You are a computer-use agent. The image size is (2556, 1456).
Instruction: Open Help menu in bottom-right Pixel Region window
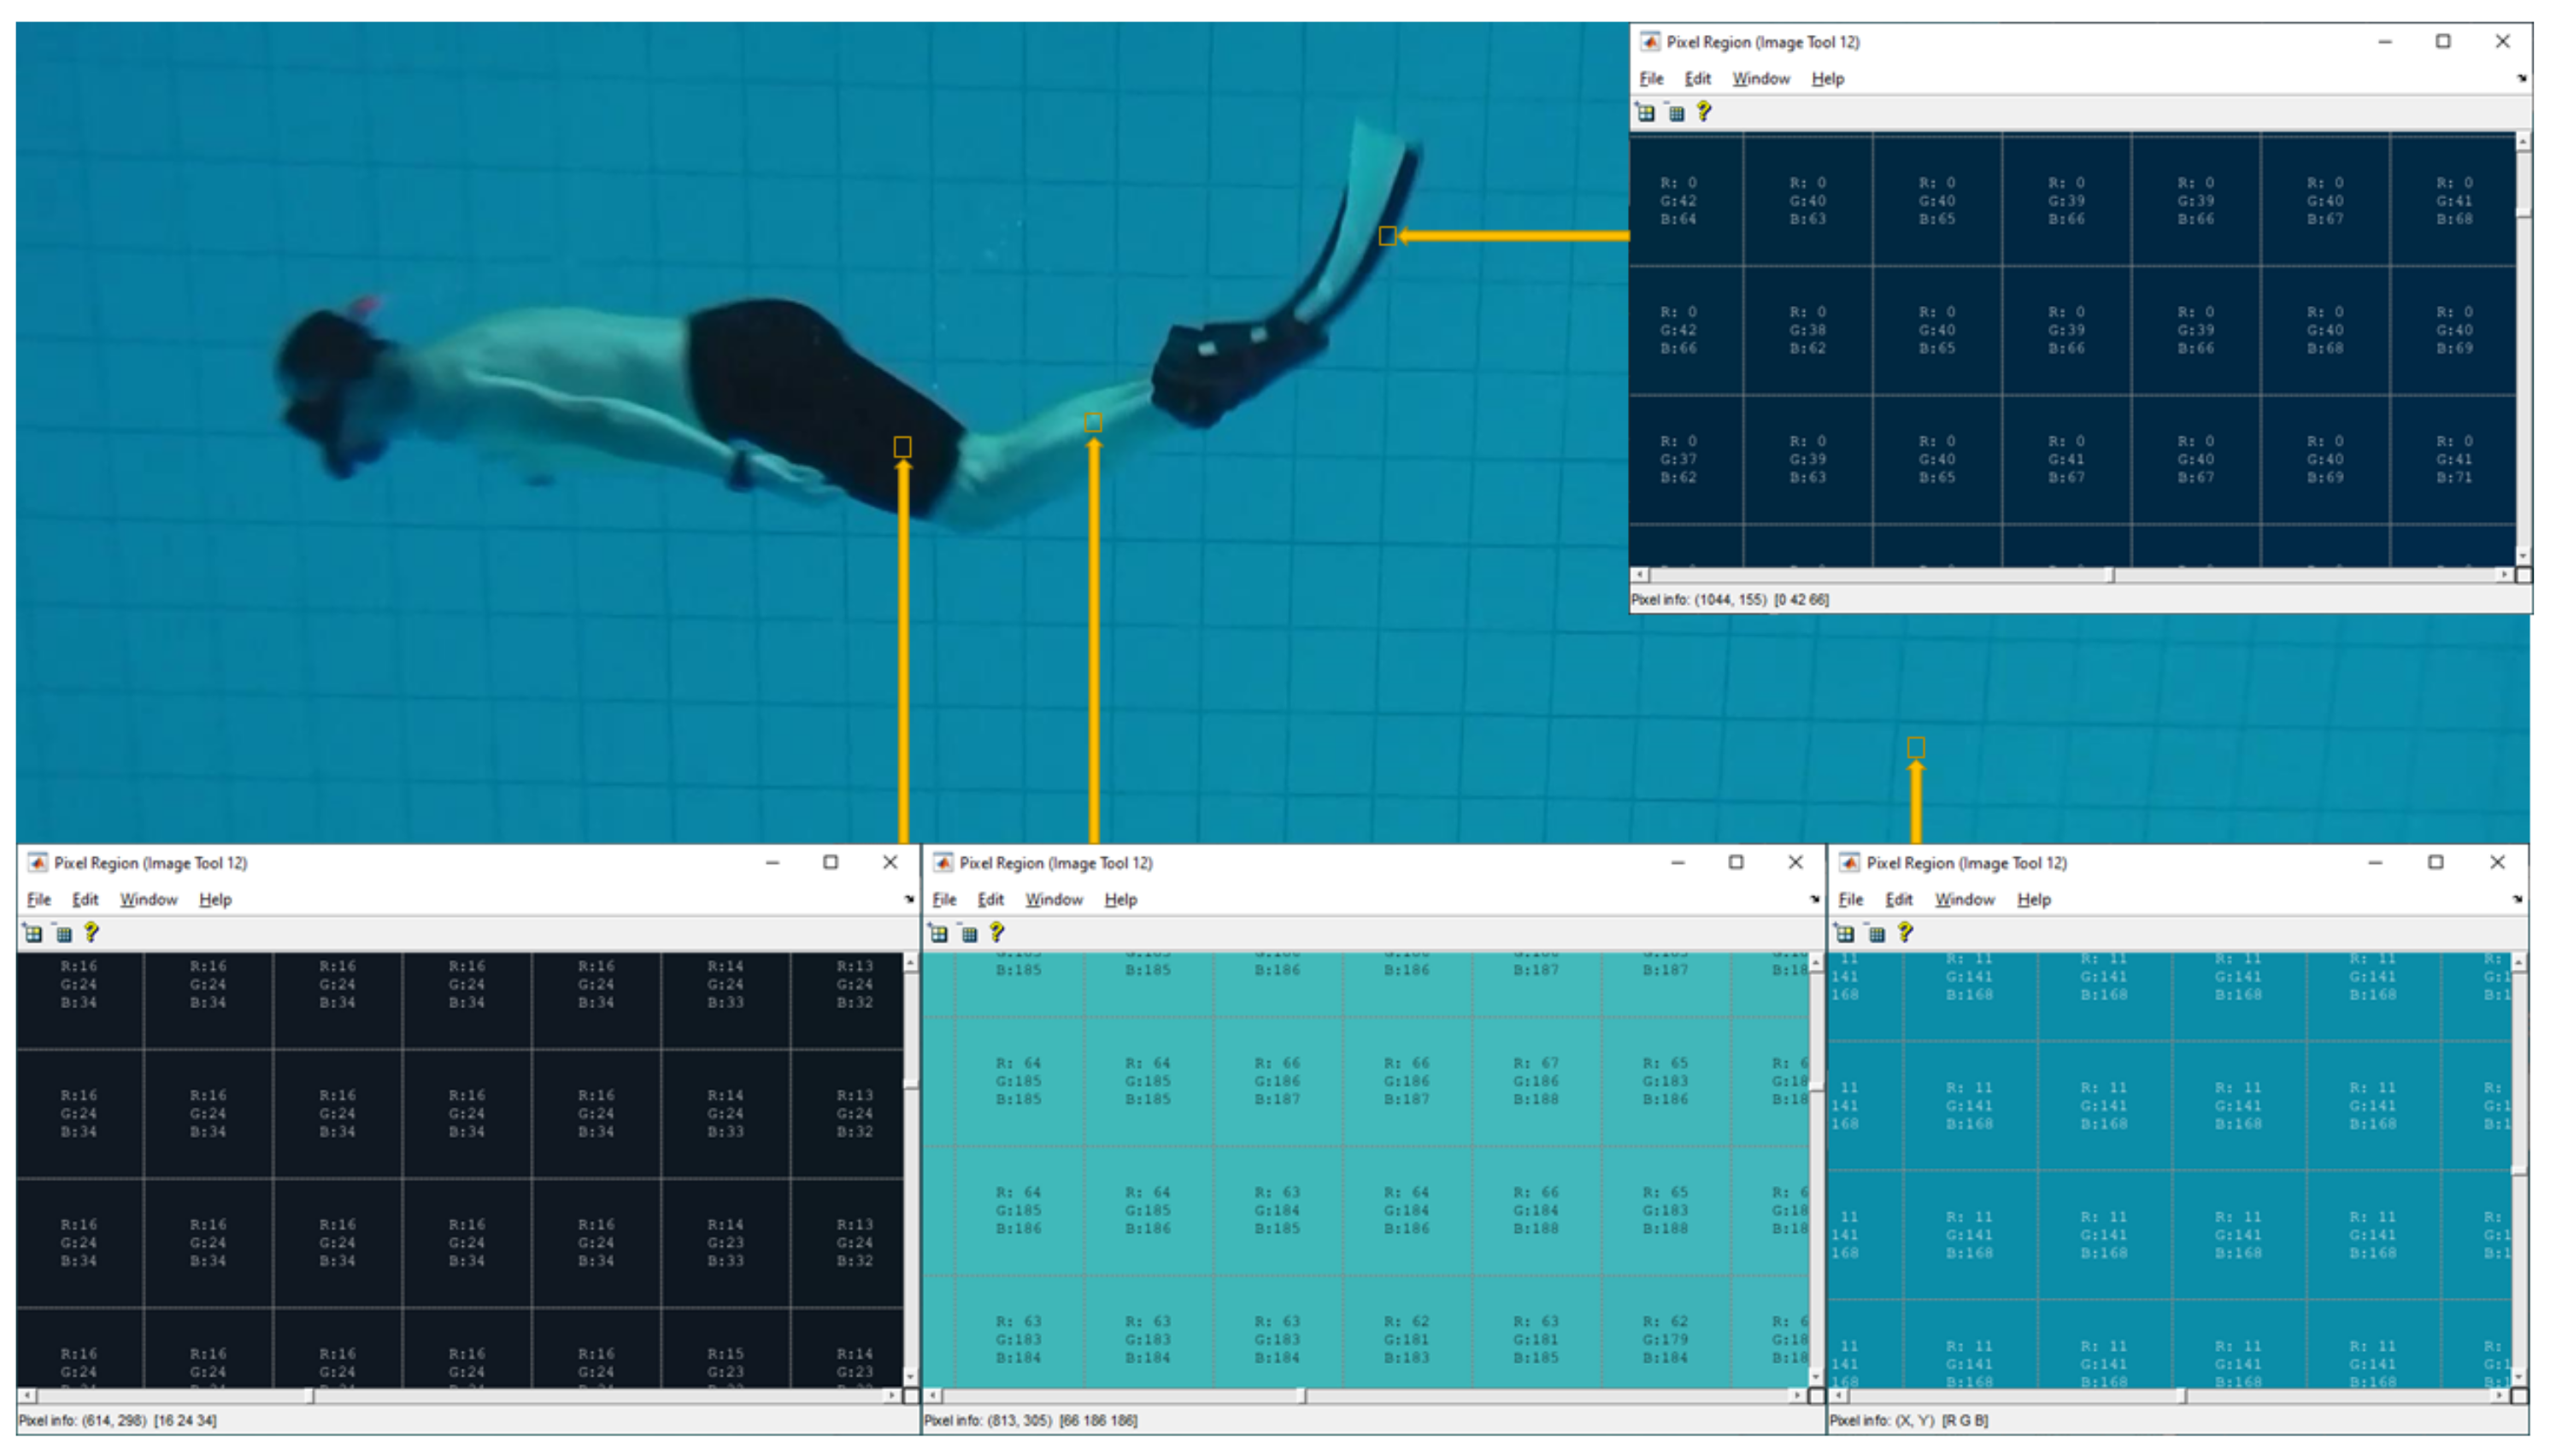tap(2033, 900)
